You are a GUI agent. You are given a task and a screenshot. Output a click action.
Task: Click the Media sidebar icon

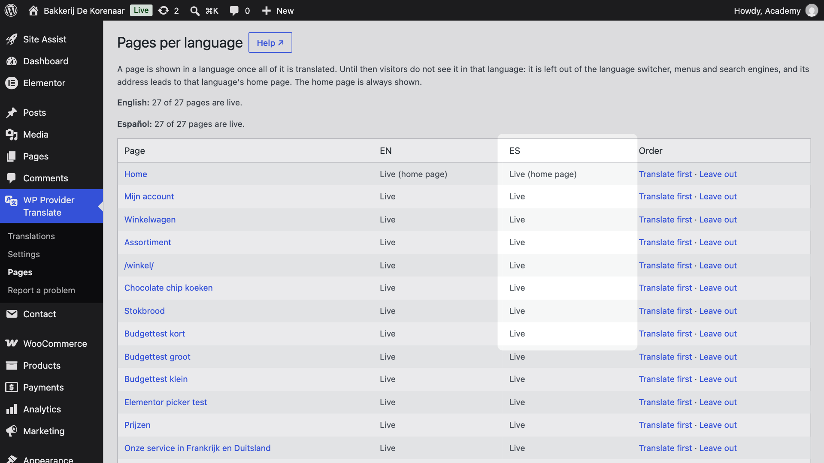12,135
